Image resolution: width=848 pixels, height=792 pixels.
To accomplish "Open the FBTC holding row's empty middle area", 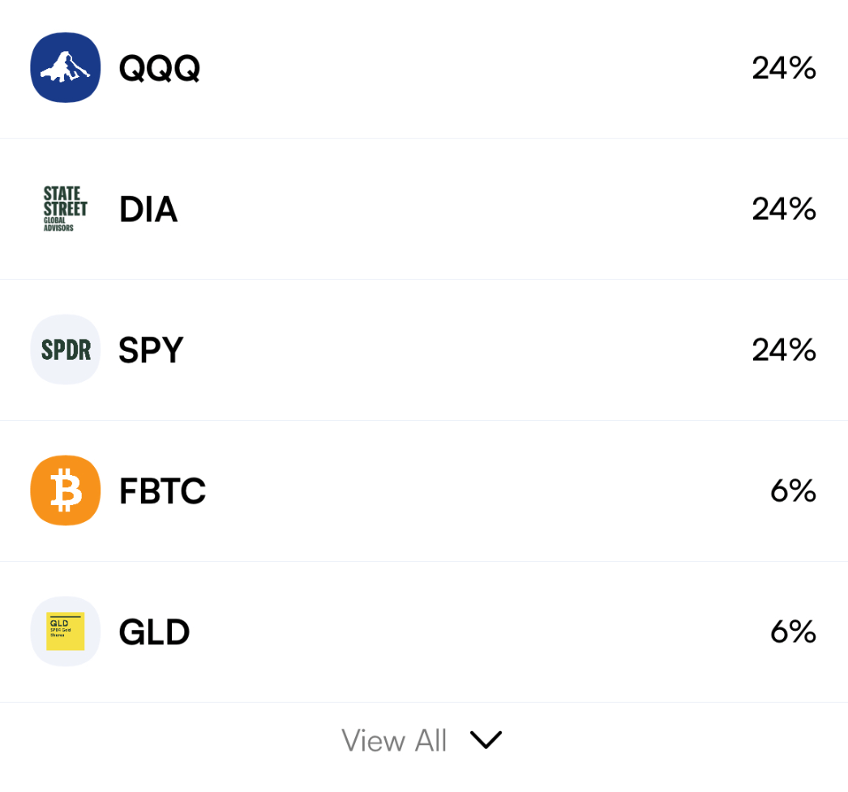I will coord(486,491).
